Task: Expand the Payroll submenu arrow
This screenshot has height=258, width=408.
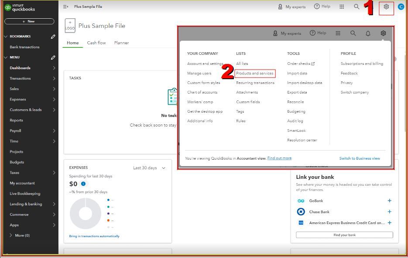Action: click(x=54, y=131)
